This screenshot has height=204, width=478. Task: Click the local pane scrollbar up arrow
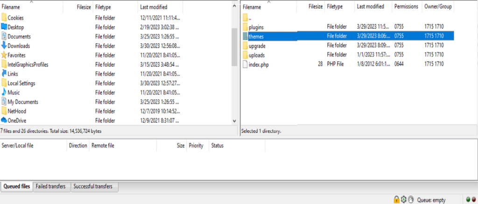[x=234, y=6]
